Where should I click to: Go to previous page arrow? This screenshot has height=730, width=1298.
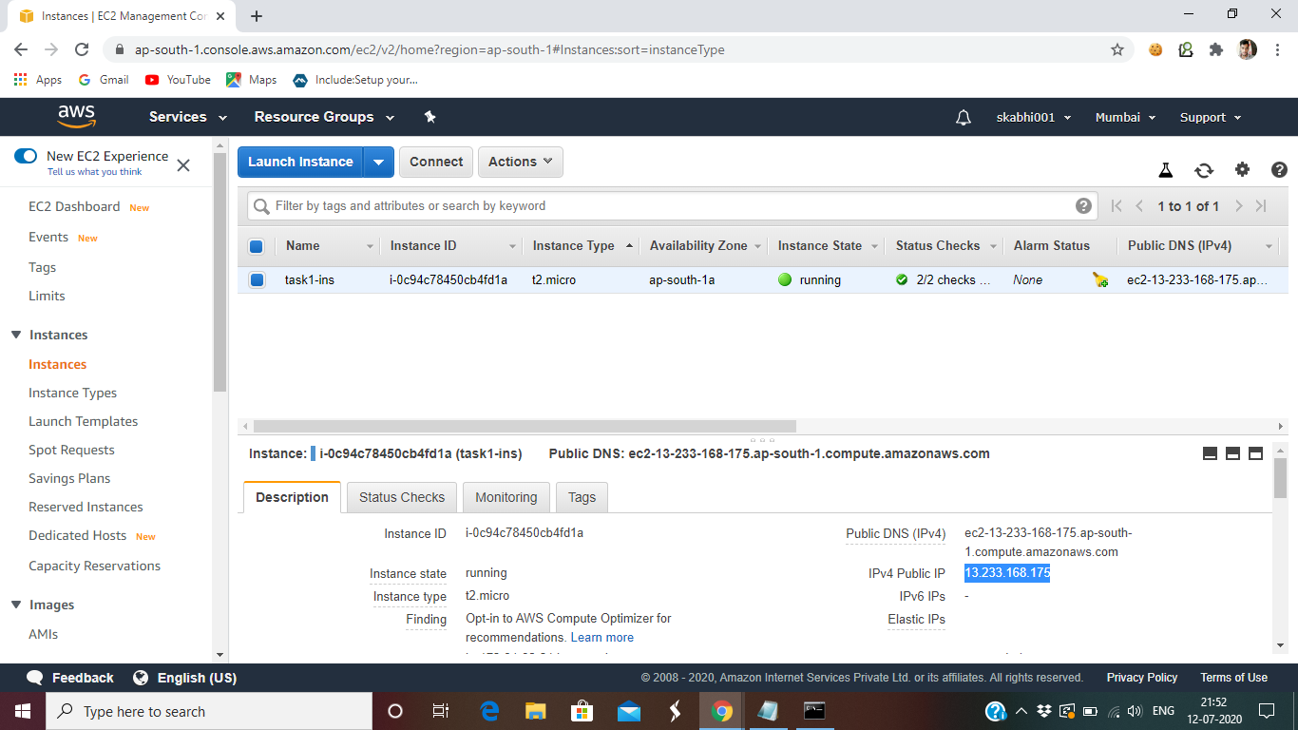[1139, 205]
